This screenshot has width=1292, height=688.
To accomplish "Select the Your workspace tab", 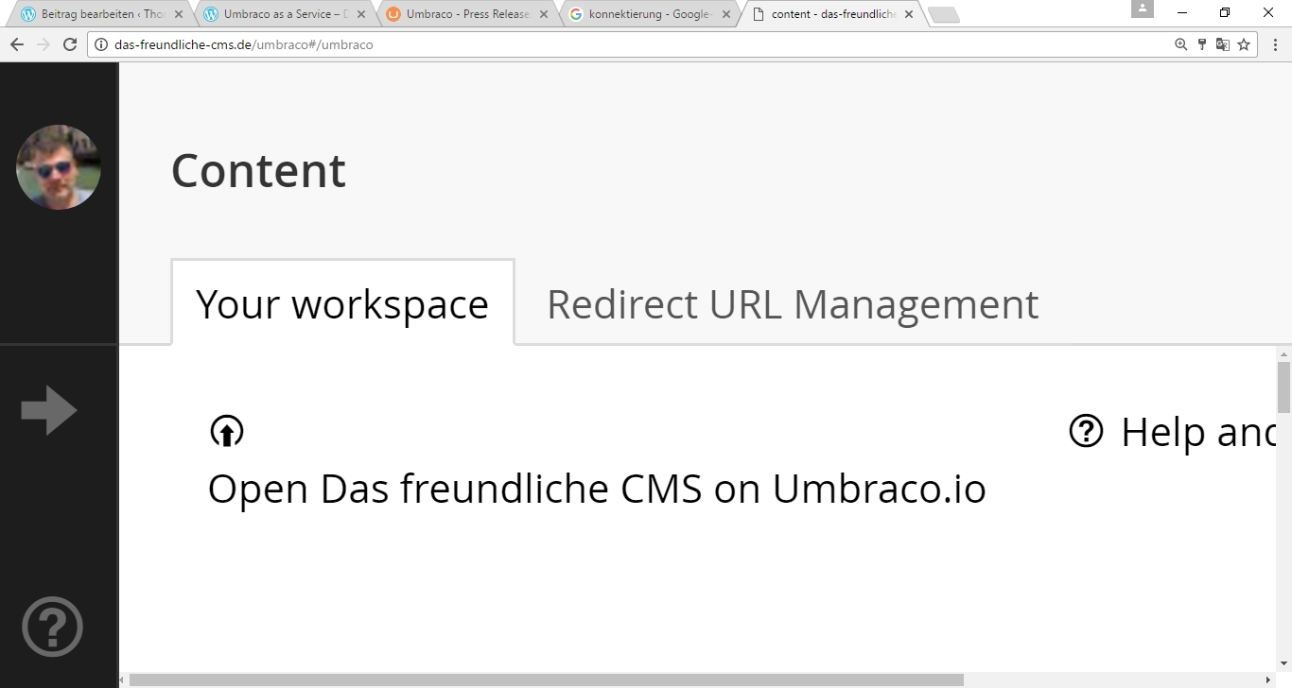I will pyautogui.click(x=342, y=304).
